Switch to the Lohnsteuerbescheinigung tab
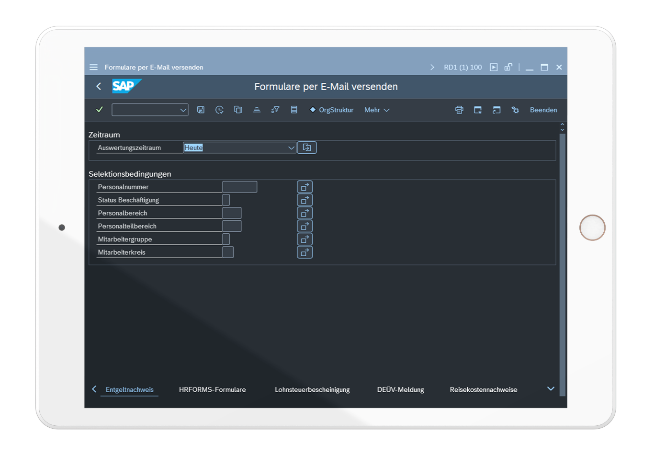The height and width of the screenshot is (455, 654). [312, 389]
